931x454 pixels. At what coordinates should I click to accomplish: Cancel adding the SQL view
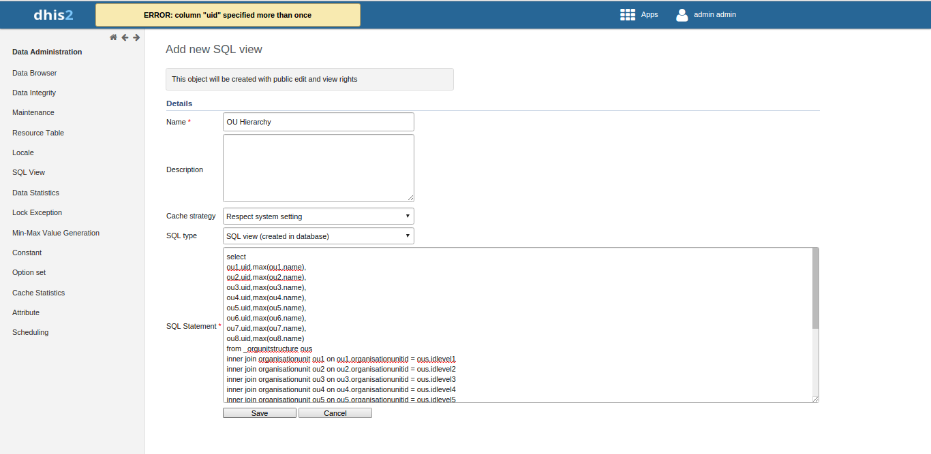click(335, 413)
